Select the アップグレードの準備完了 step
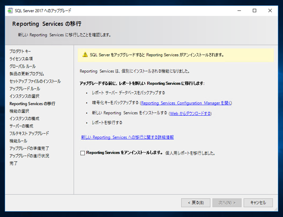Viewport: 283px width, 217px height. click(x=29, y=149)
